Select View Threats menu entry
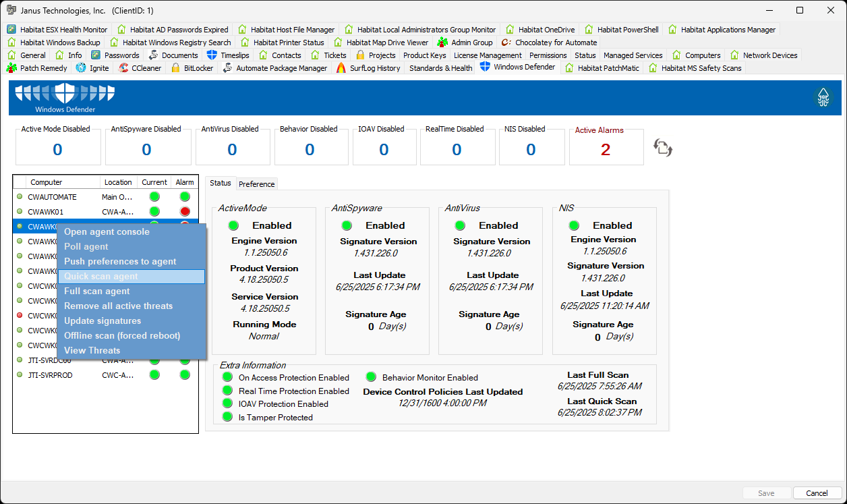Viewport: 847px width, 504px height. point(92,351)
